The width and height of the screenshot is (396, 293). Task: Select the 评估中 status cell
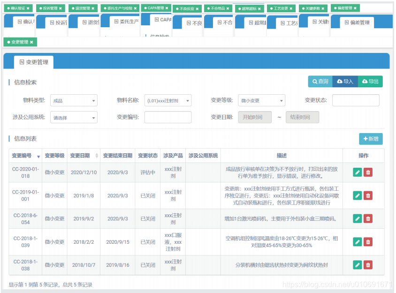coord(148,173)
